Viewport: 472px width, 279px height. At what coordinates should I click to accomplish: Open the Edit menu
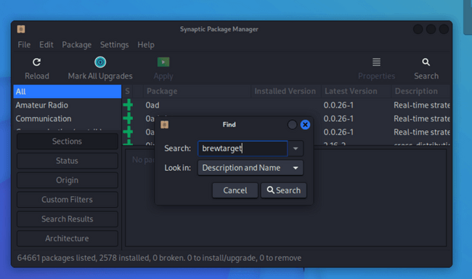pos(46,44)
